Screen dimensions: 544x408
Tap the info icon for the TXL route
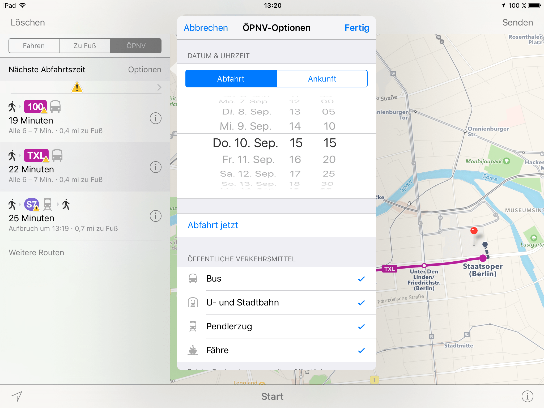pyautogui.click(x=155, y=167)
